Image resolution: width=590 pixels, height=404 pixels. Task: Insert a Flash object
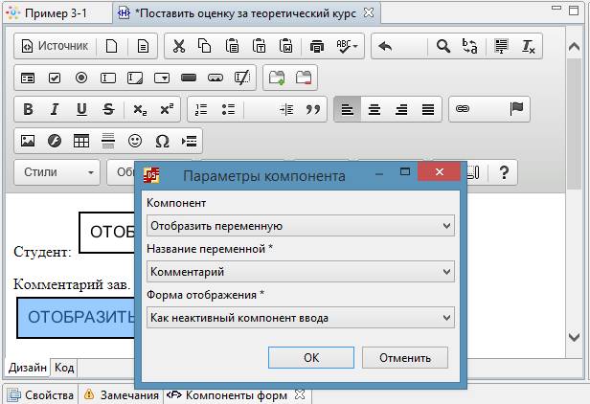(x=55, y=141)
